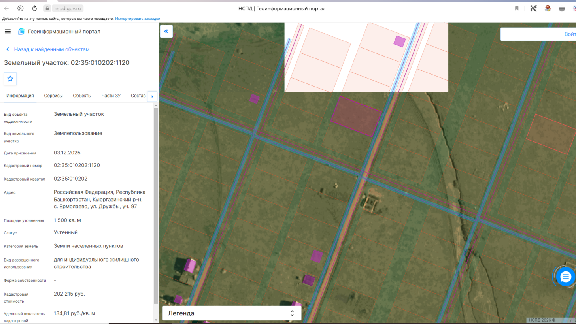Viewport: 576px width, 324px height.
Task: Click cadastral quarter value 02:35:010202
Action: [x=70, y=179]
